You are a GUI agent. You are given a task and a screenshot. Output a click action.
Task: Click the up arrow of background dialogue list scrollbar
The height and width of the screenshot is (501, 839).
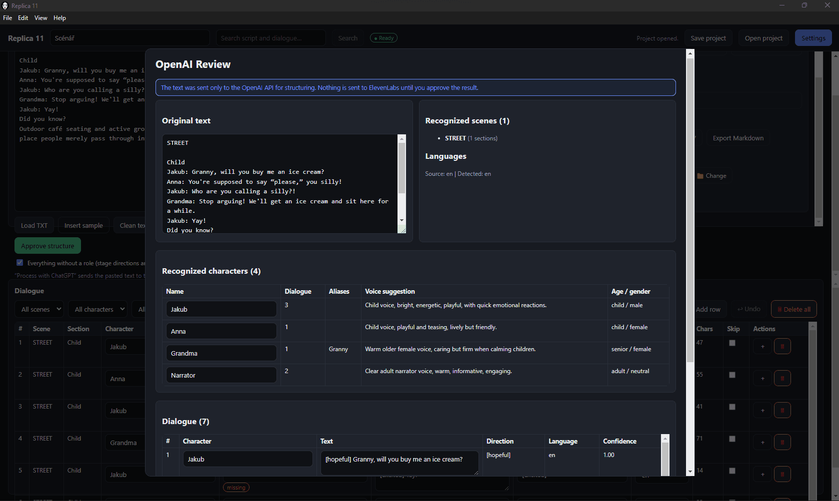tap(812, 326)
